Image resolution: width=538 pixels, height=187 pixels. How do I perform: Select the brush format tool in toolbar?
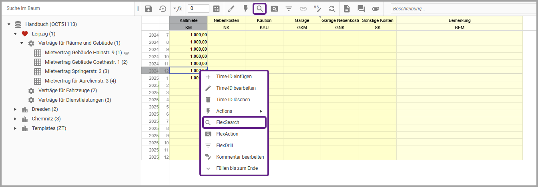[x=231, y=9]
